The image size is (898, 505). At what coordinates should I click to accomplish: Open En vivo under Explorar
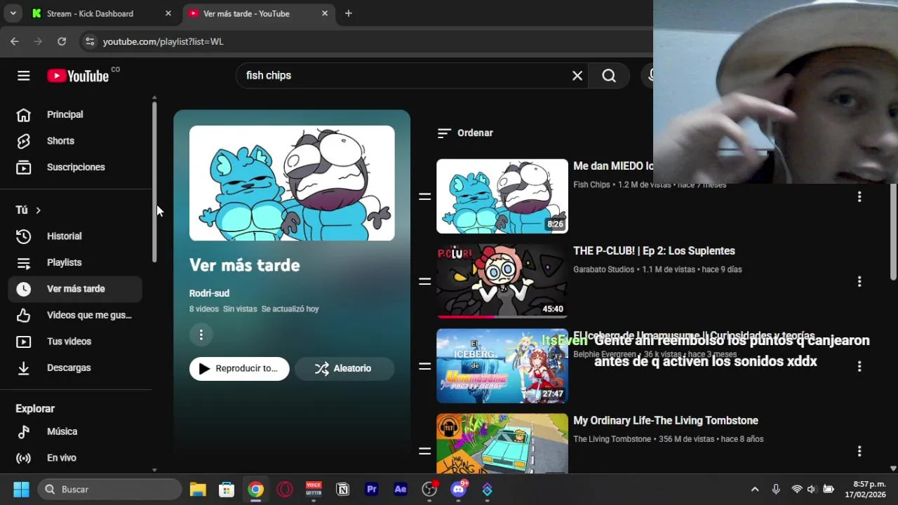coord(75,458)
